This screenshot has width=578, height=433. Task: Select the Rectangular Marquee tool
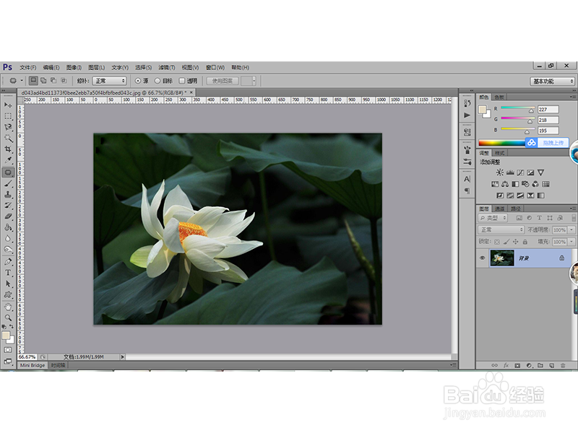pos(8,116)
